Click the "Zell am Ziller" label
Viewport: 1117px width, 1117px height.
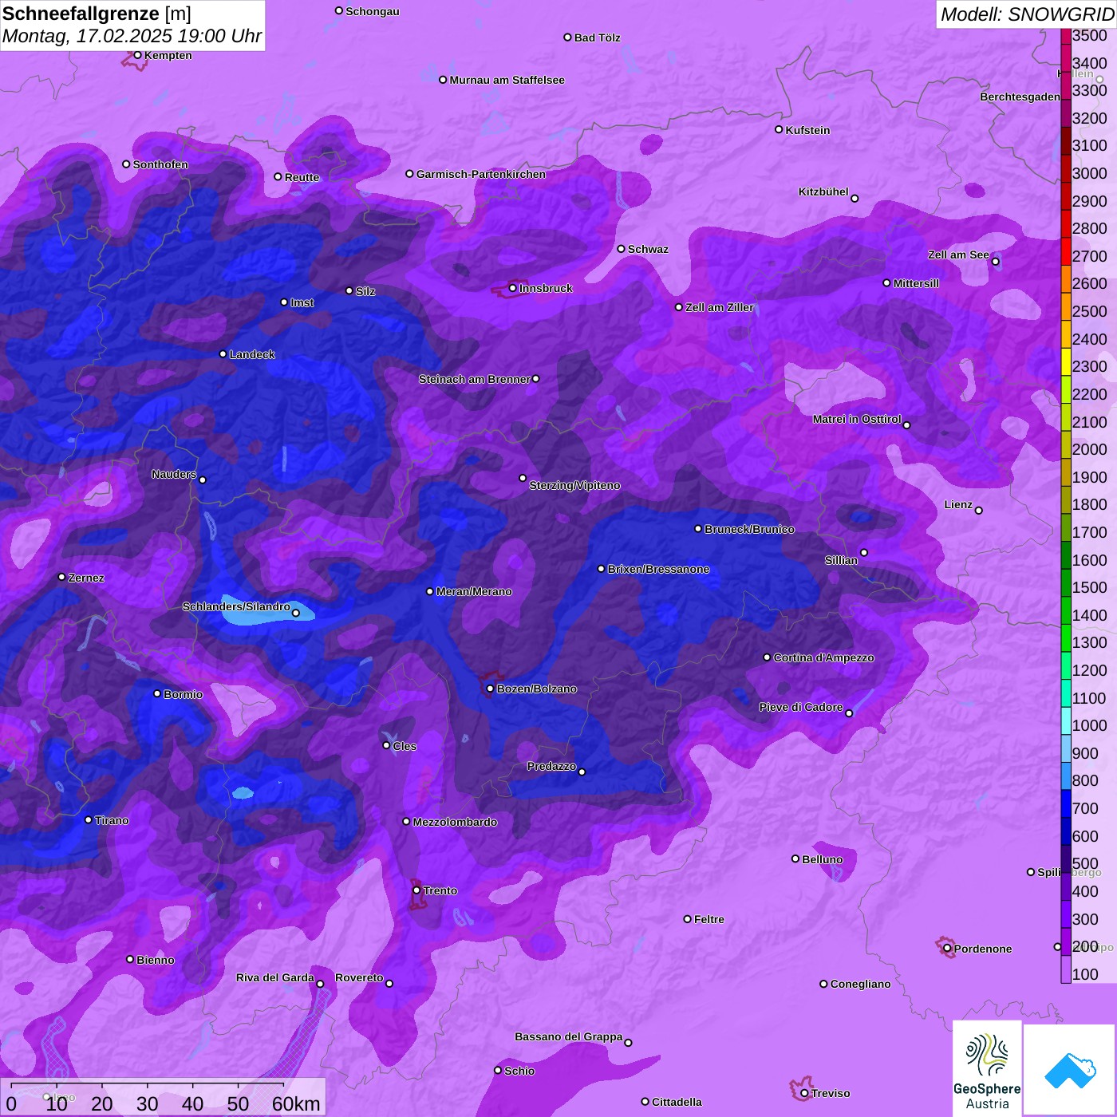(719, 307)
